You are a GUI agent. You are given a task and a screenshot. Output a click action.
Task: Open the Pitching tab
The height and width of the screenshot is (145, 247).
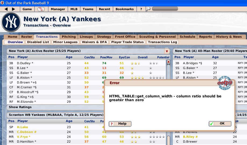click(x=69, y=37)
